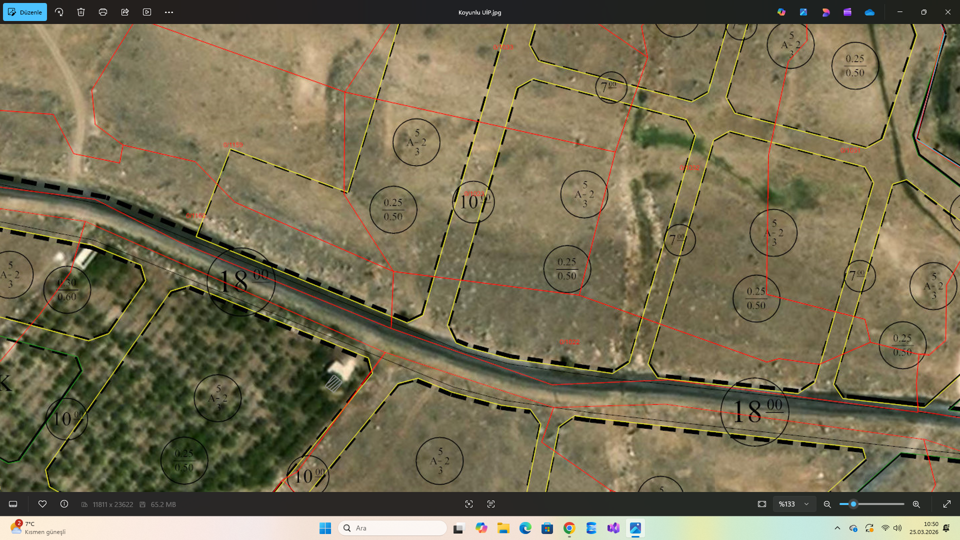Click the Düzenle edit button
The image size is (960, 540).
click(25, 12)
